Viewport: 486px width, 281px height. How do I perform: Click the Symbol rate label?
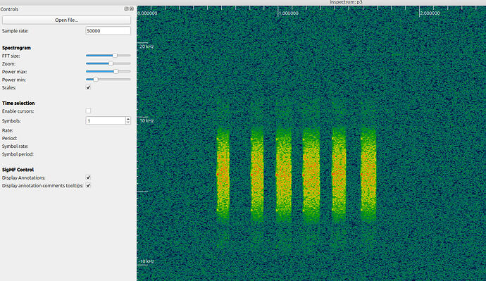pos(15,146)
